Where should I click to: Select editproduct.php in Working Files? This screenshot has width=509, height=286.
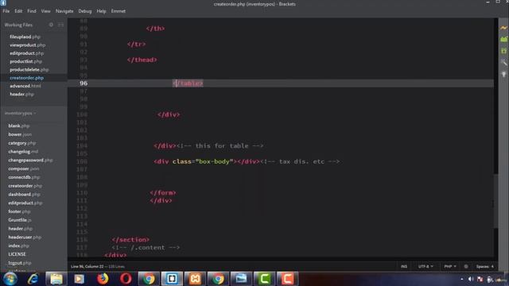tap(26, 53)
